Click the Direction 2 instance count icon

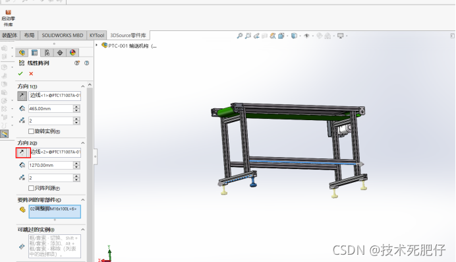tap(22, 178)
